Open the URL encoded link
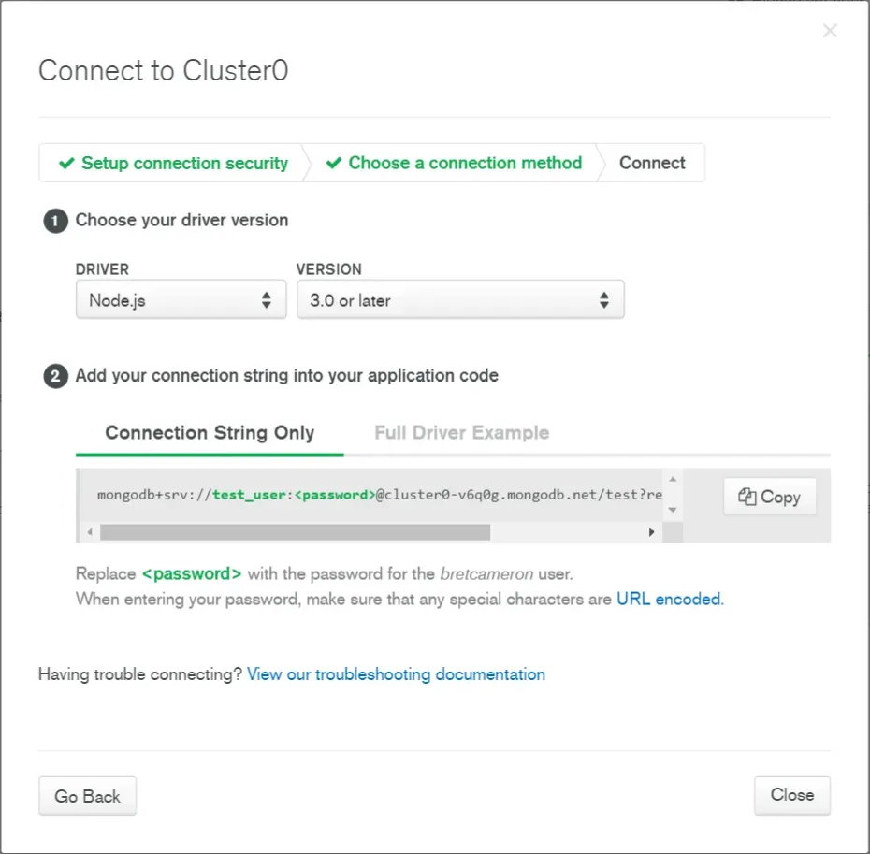The height and width of the screenshot is (854, 870). coord(670,600)
